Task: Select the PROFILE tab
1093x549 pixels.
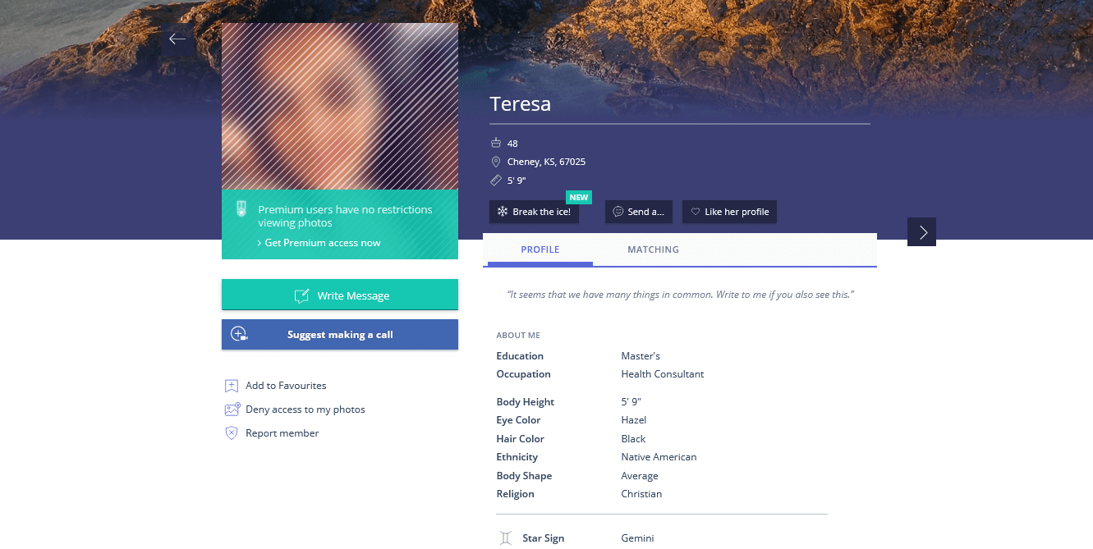Action: (540, 249)
